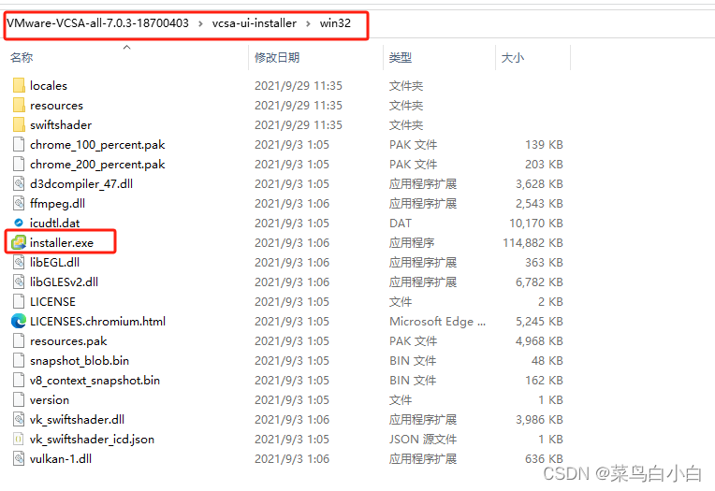
Task: Select LICENSES.chromium.html file name
Action: [97, 321]
